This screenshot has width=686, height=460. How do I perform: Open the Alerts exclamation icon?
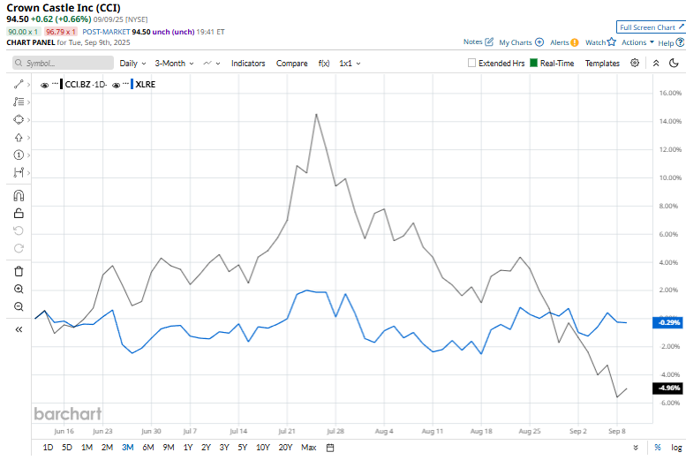pos(575,42)
